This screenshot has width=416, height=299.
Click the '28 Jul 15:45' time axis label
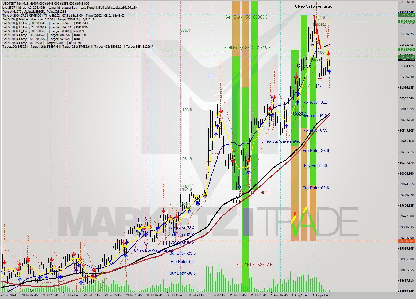pos(50,295)
